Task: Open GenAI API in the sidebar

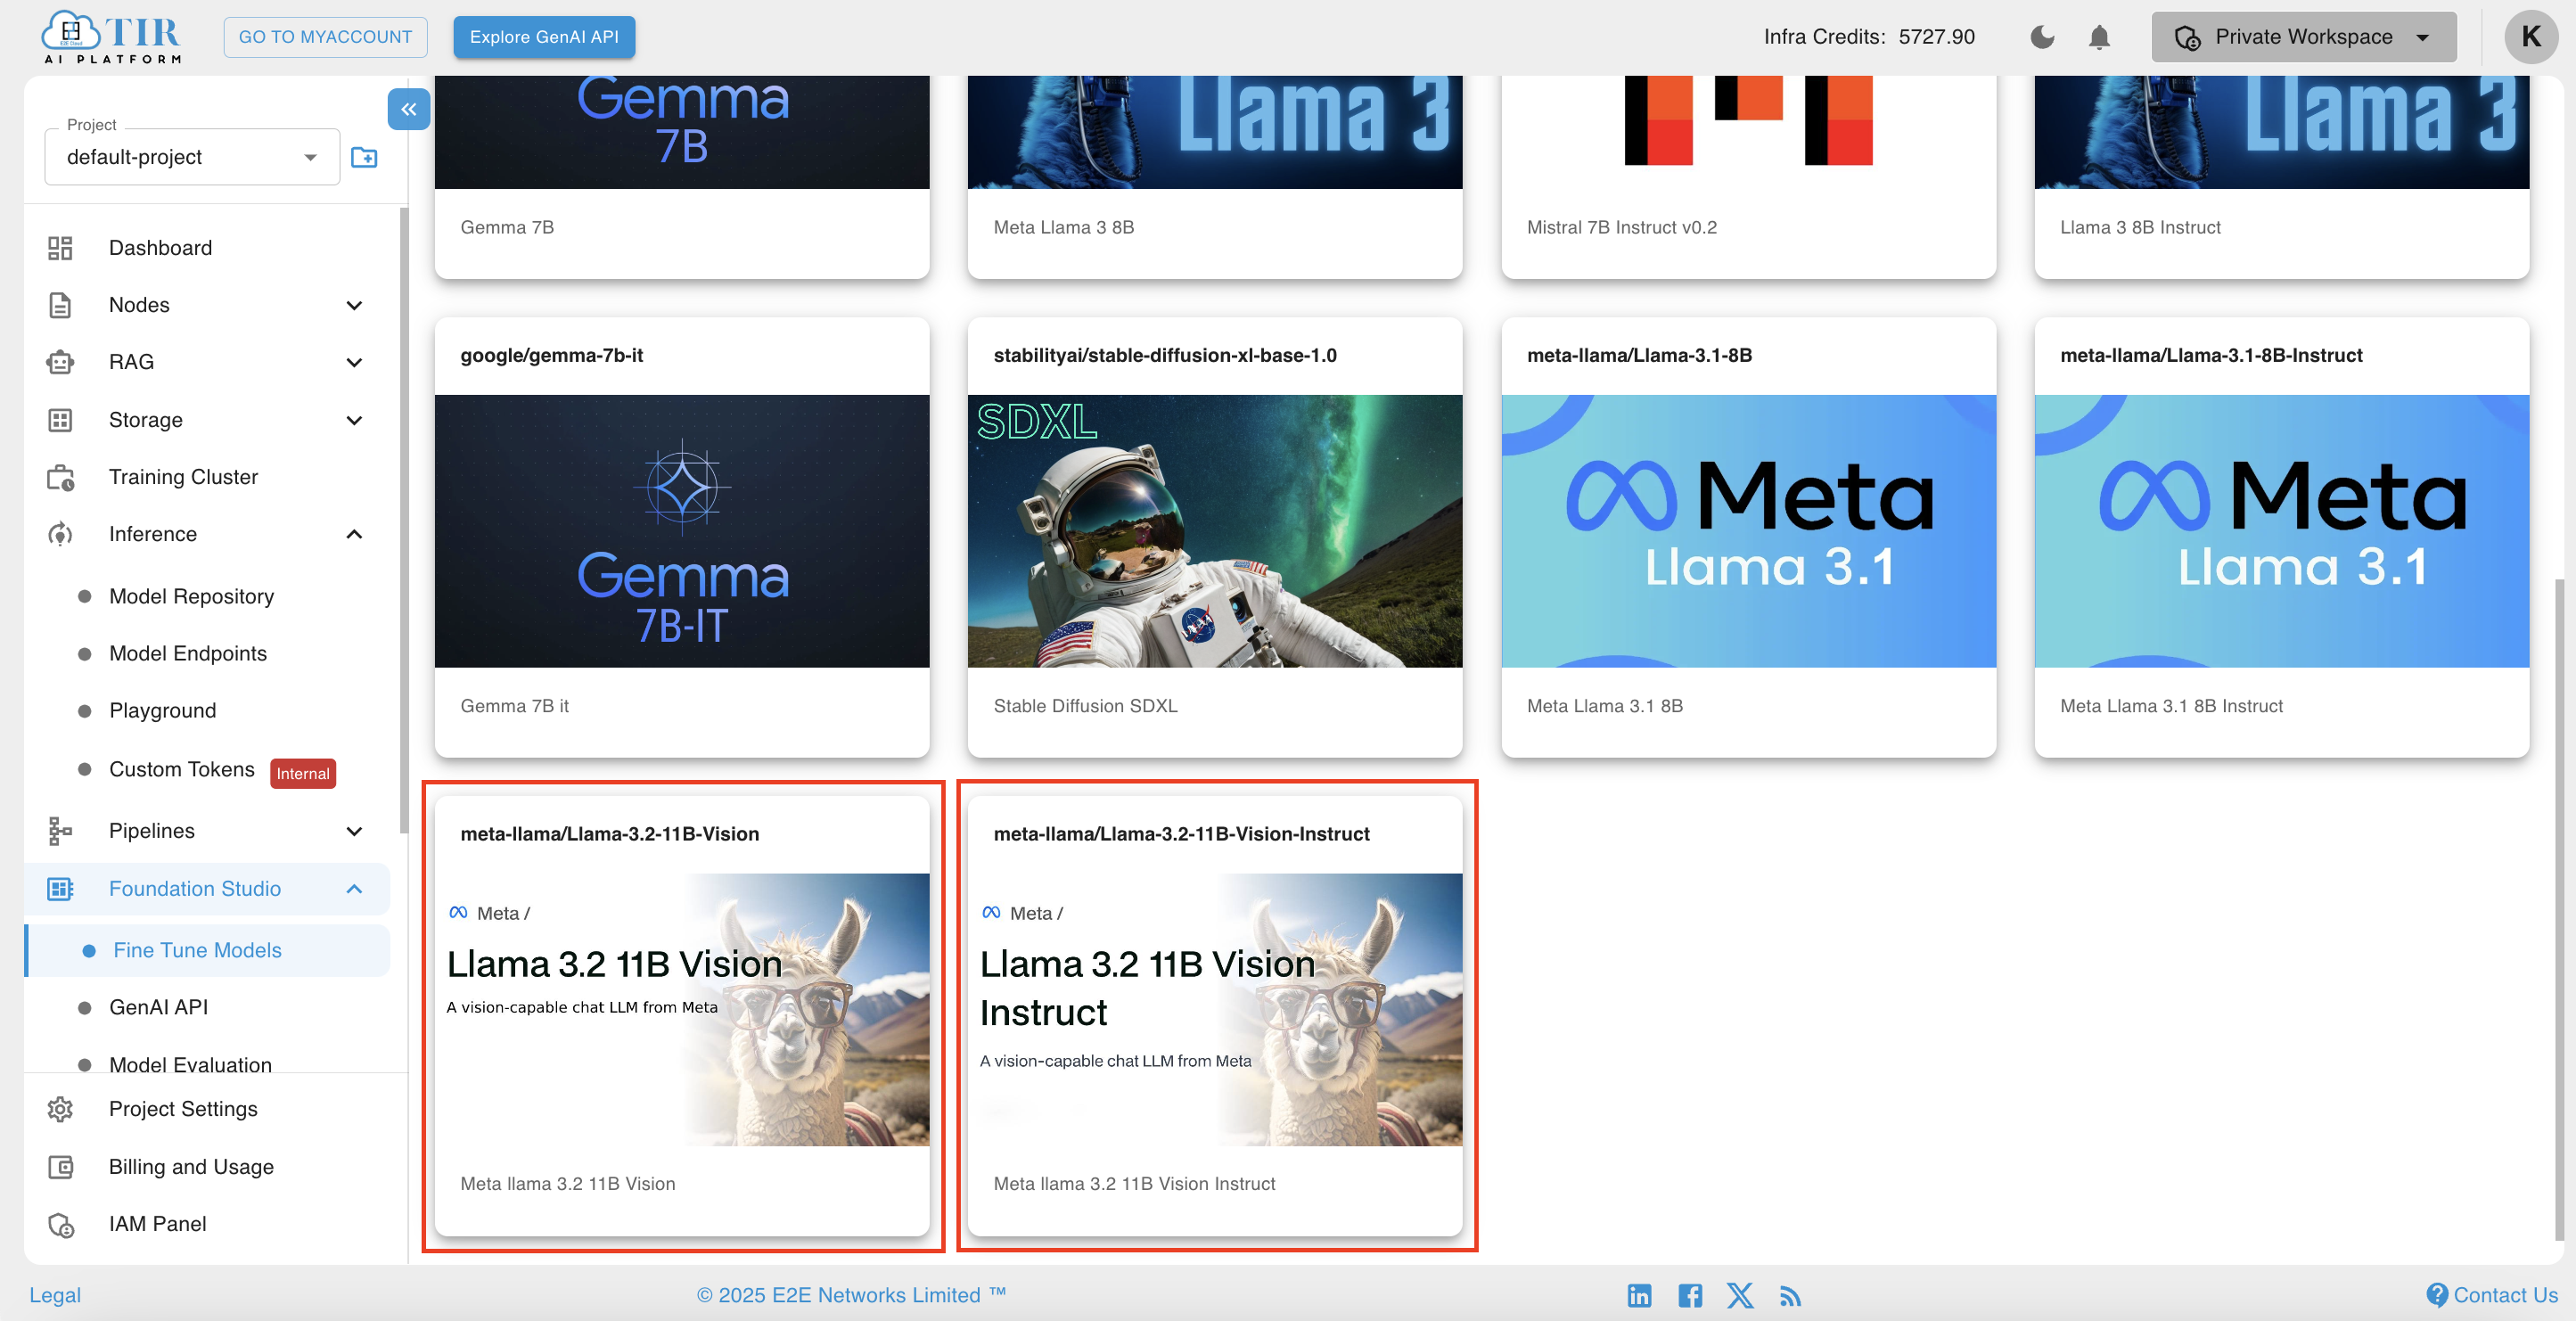Action: coord(159,1007)
